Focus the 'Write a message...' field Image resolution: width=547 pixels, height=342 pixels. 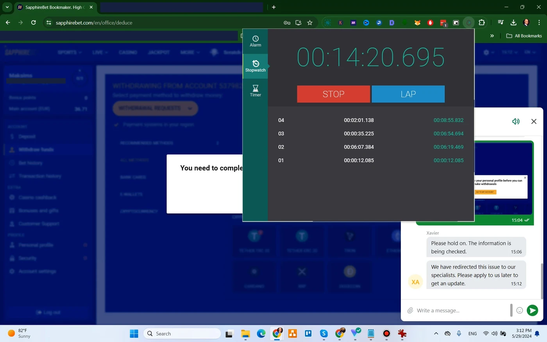click(461, 310)
